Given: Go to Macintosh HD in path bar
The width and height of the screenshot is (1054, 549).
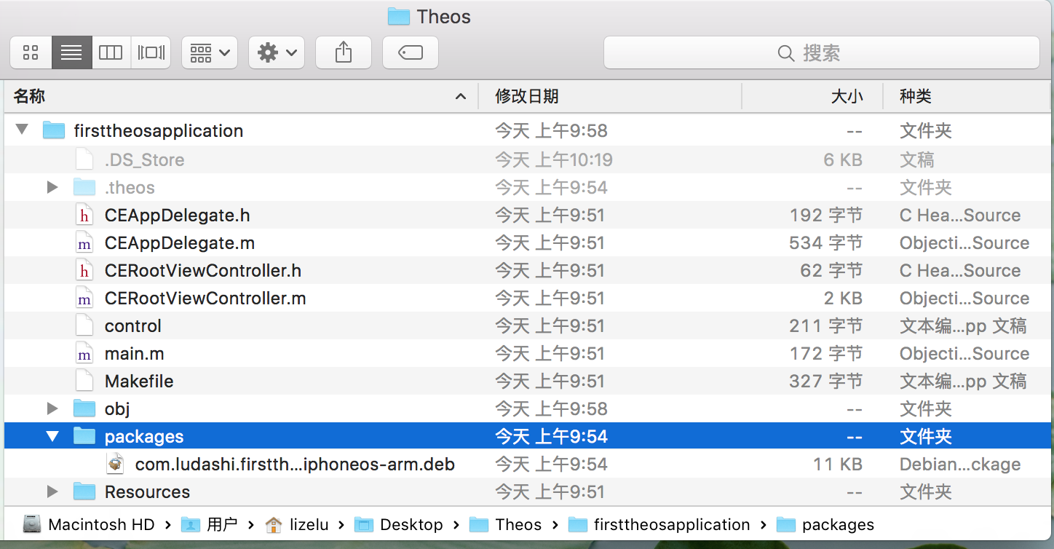Looking at the screenshot, I should [x=89, y=525].
